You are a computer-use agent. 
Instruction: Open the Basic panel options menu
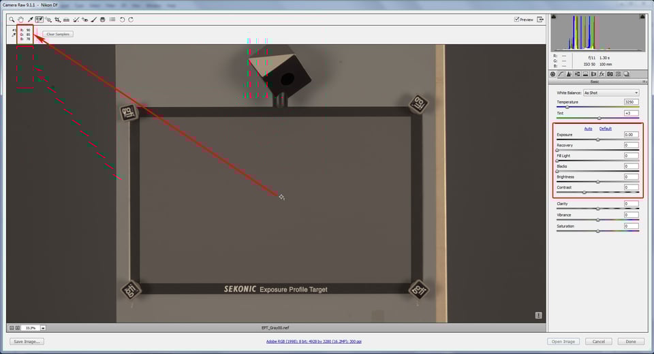(x=644, y=82)
